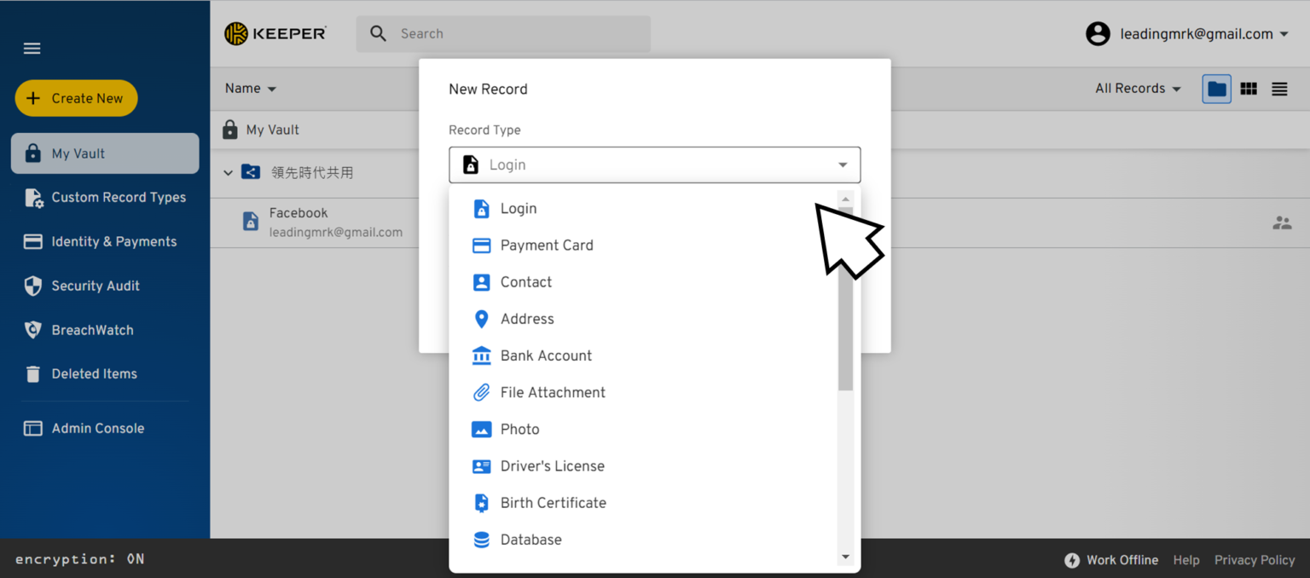Click the Work Offline lightning icon
The height and width of the screenshot is (578, 1310).
click(x=1072, y=560)
